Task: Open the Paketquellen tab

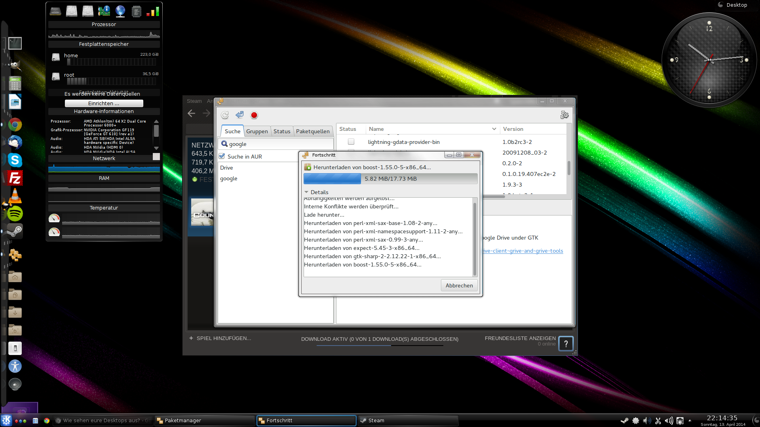Action: point(313,131)
